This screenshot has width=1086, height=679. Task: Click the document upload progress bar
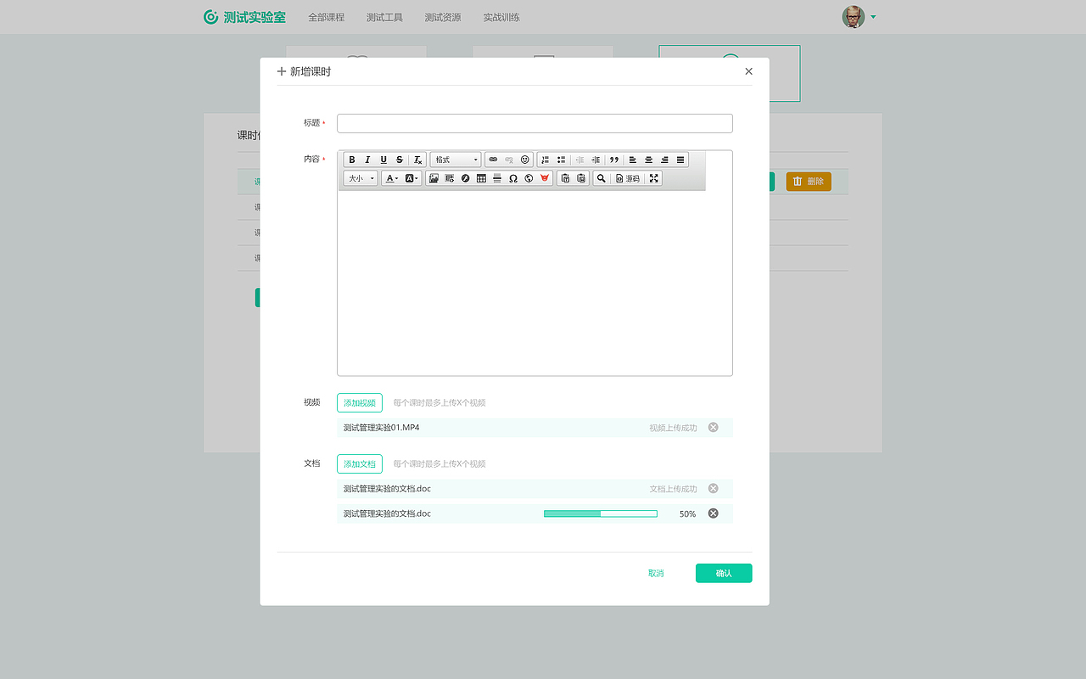tap(601, 513)
